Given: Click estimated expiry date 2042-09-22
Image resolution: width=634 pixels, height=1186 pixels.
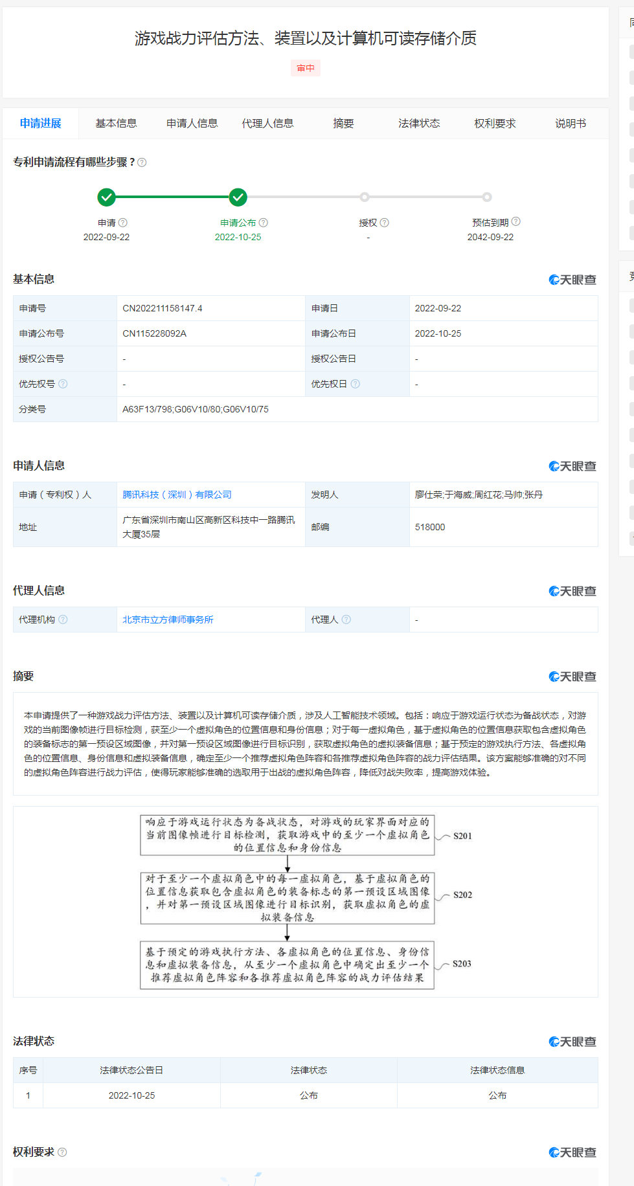Looking at the screenshot, I should click(x=490, y=237).
